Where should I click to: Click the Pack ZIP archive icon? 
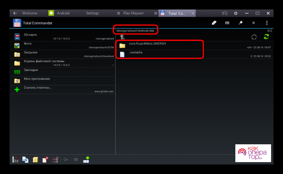pyautogui.click(x=35, y=159)
